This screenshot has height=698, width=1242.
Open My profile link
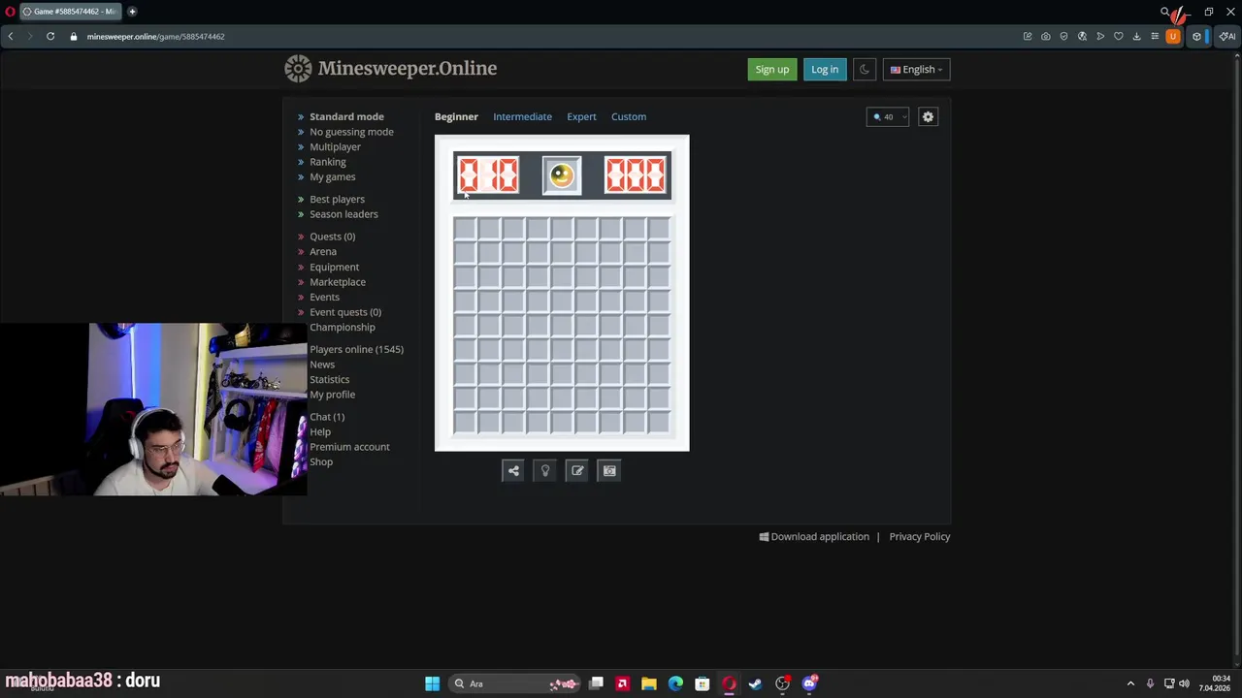click(332, 395)
